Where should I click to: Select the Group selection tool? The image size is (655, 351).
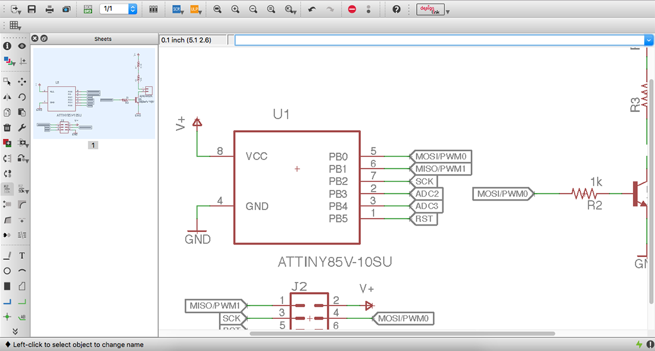tap(7, 82)
